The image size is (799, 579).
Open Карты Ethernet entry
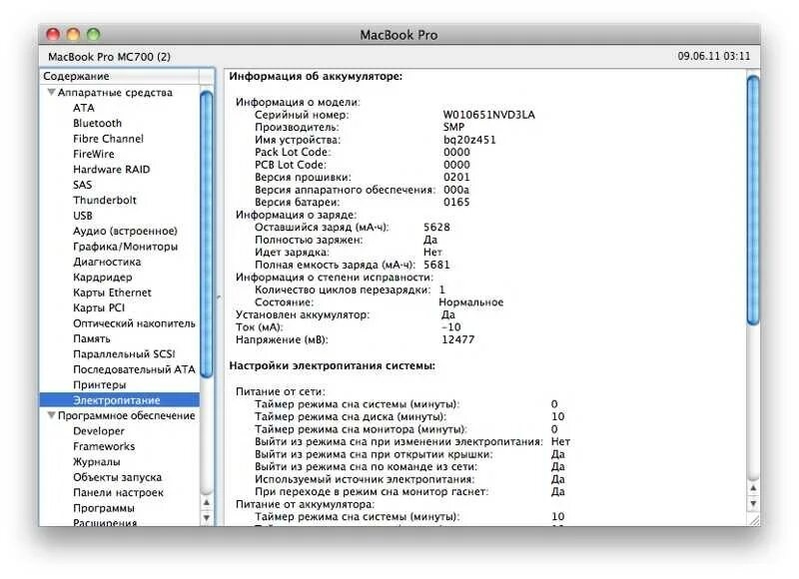point(112,292)
